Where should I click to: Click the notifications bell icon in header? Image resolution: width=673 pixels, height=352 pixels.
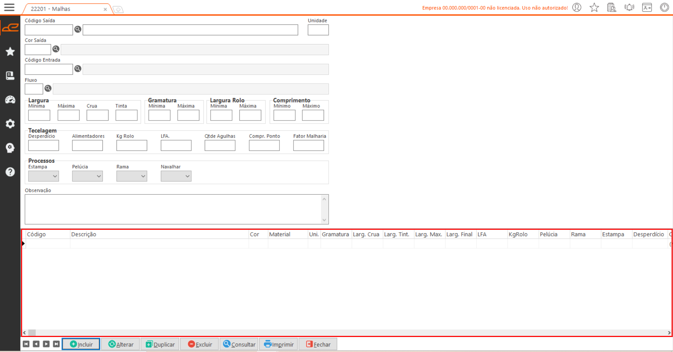(629, 8)
